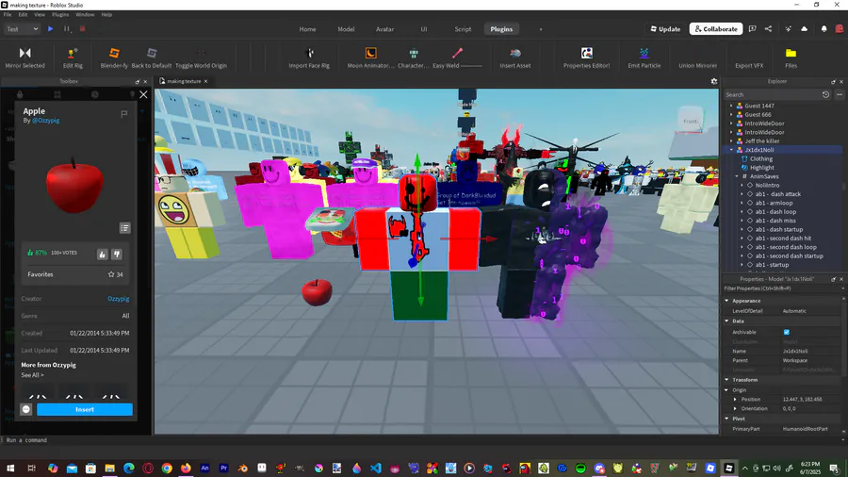The width and height of the screenshot is (848, 477).
Task: Flag the Apple asset with report icon
Action: pyautogui.click(x=123, y=113)
